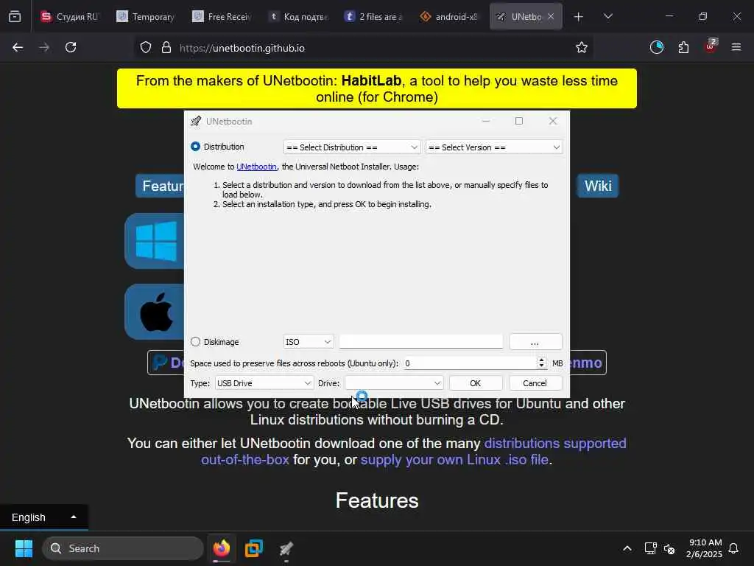Open the Select Distribution dropdown
Screen dimensions: 754x566
[x=352, y=147]
